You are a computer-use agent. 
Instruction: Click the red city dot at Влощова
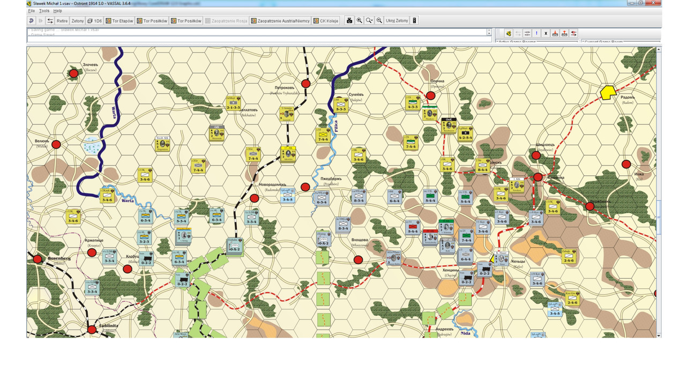pos(358,260)
